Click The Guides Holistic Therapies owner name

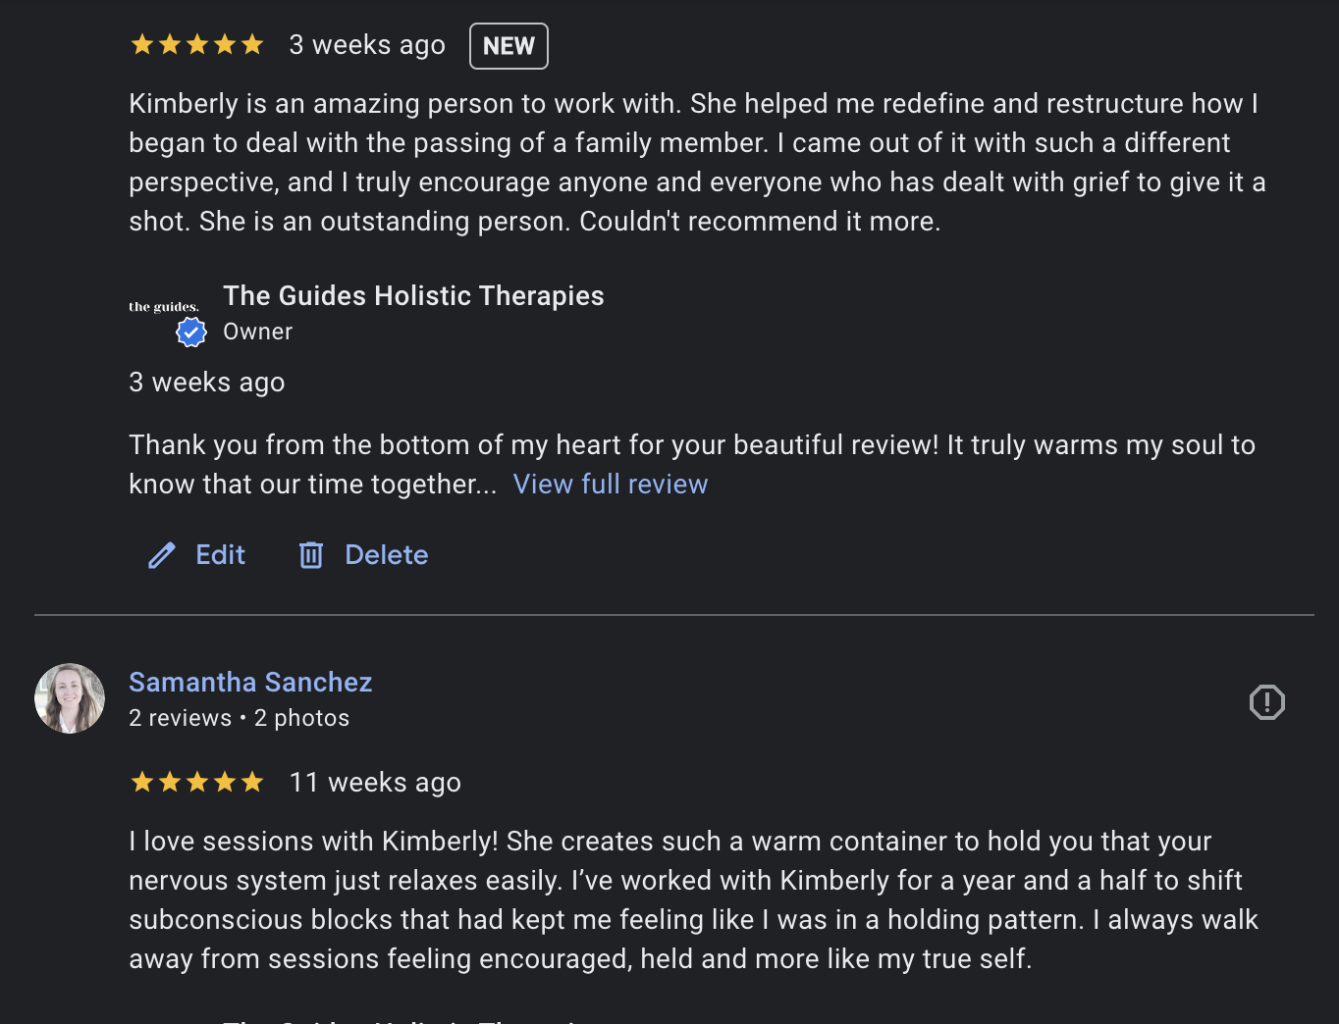(413, 296)
